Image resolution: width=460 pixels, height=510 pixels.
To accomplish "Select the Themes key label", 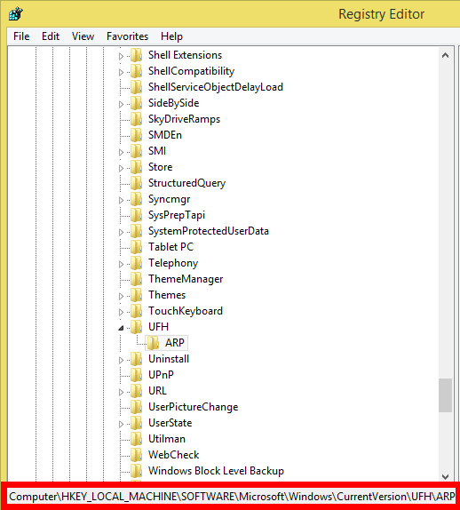I will (x=167, y=295).
